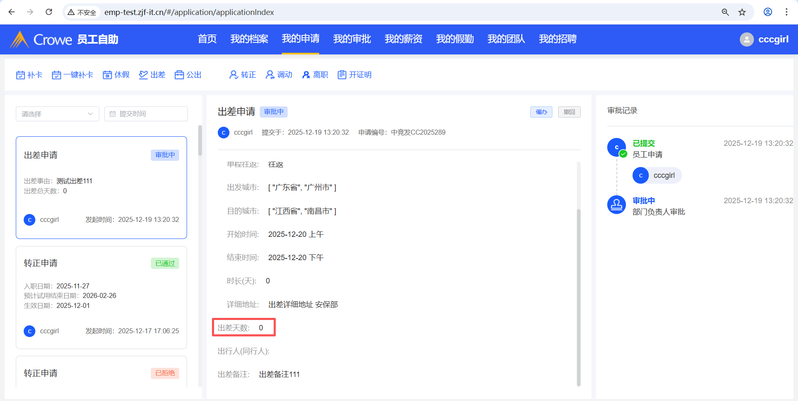The image size is (798, 401).
Task: Click the 调动 person icon
Action: pos(270,75)
